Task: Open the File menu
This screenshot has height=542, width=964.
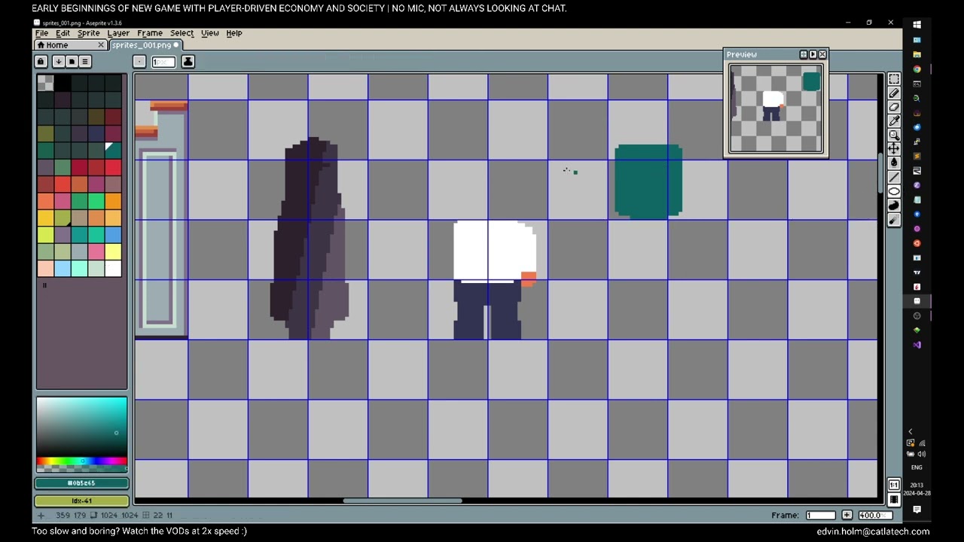Action: [42, 33]
